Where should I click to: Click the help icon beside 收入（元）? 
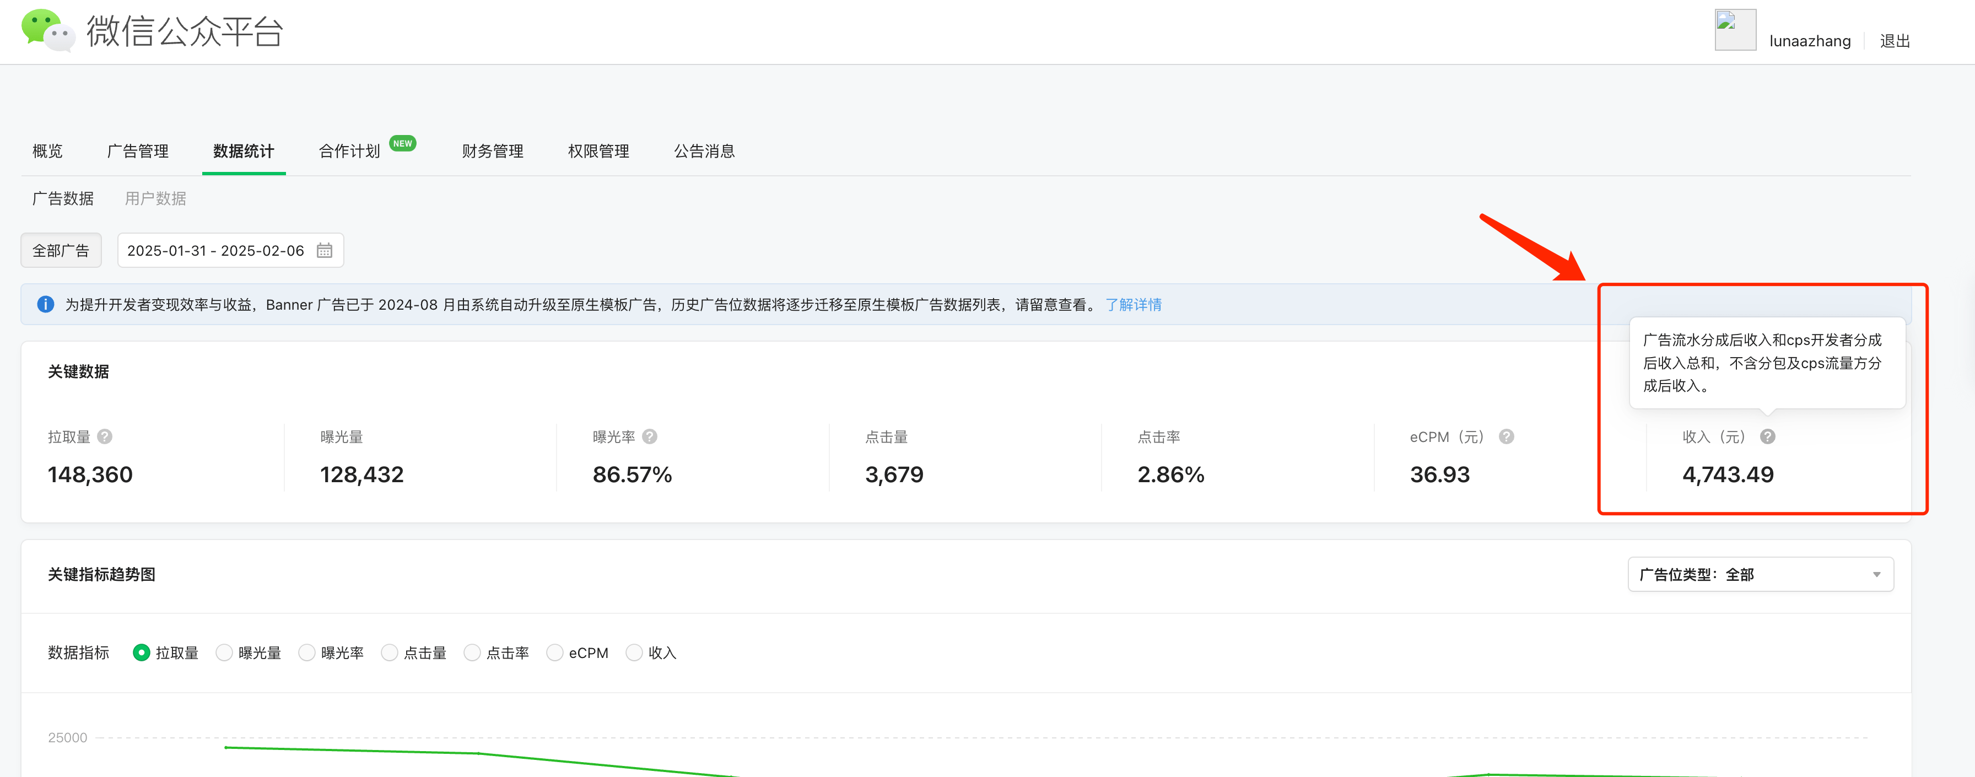click(1767, 436)
